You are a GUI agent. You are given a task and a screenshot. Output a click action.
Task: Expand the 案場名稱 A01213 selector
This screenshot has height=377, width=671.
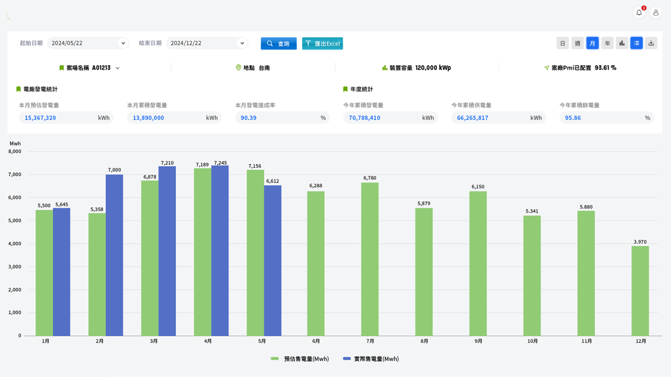(117, 68)
